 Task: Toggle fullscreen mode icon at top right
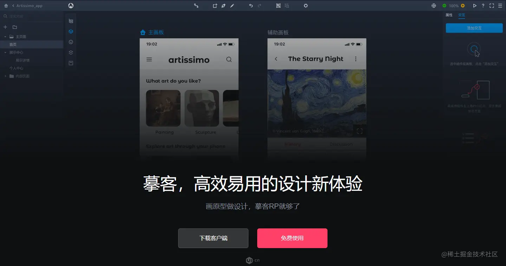click(492, 6)
